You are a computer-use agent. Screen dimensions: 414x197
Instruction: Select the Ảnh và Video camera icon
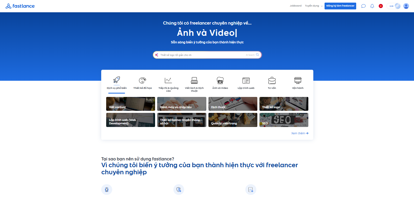(x=220, y=80)
